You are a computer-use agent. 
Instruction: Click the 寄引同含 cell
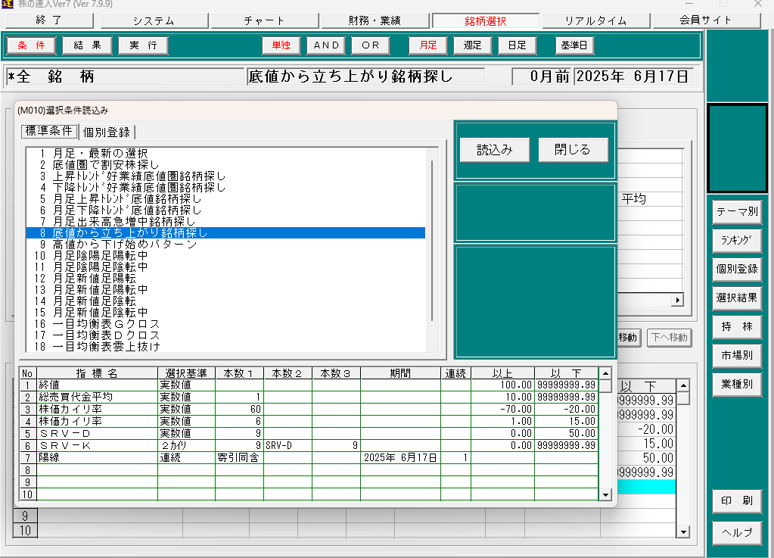[x=239, y=458]
